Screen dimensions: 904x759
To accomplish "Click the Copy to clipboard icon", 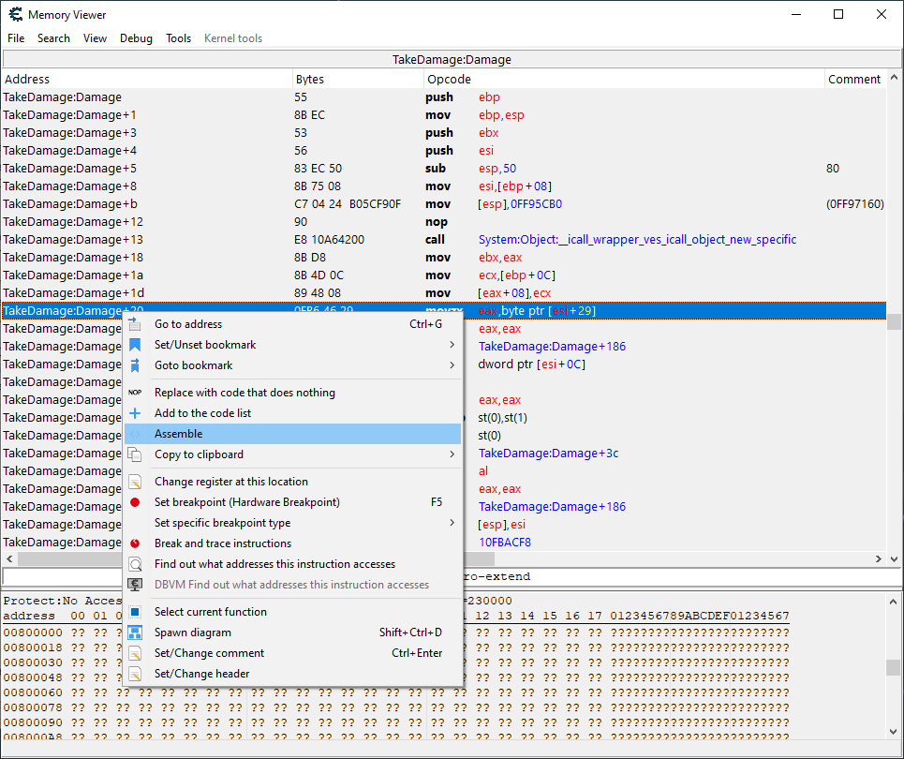I will (x=135, y=454).
